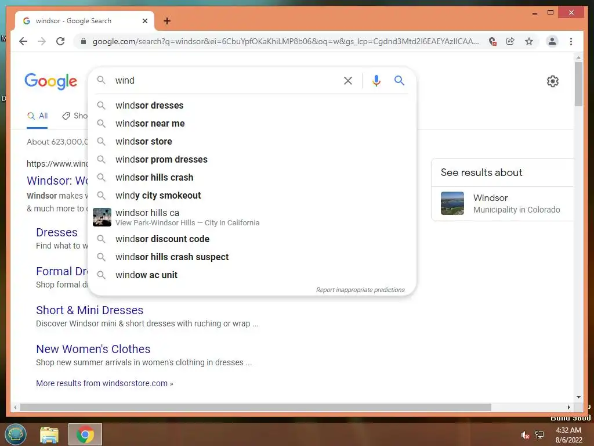Click the windsor hills ca thumbnail image
This screenshot has height=446, width=594.
(102, 217)
